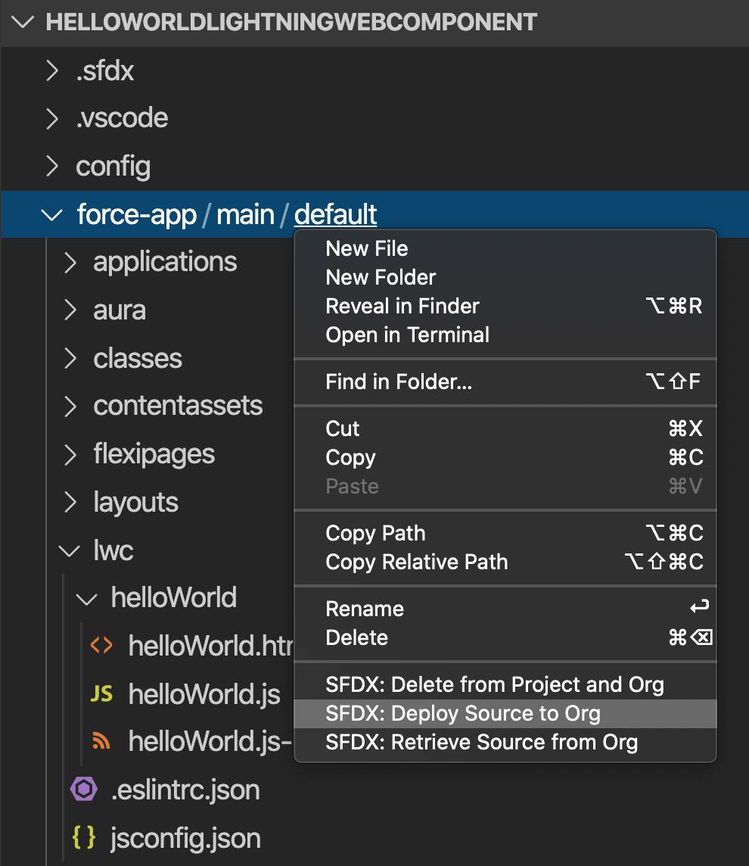Viewport: 749px width, 866px height.
Task: Choose SFDX: Deploy Source to Org
Action: (x=462, y=713)
